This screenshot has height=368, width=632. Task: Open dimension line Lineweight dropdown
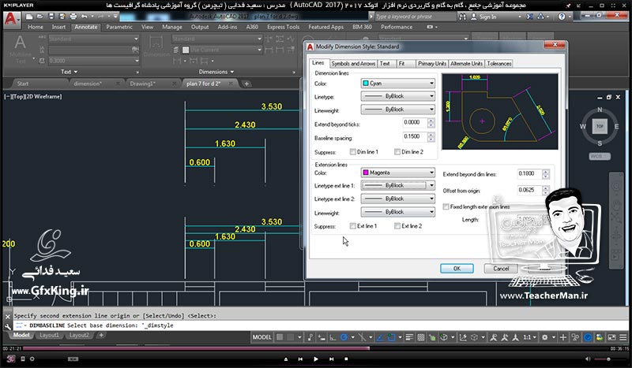point(398,110)
